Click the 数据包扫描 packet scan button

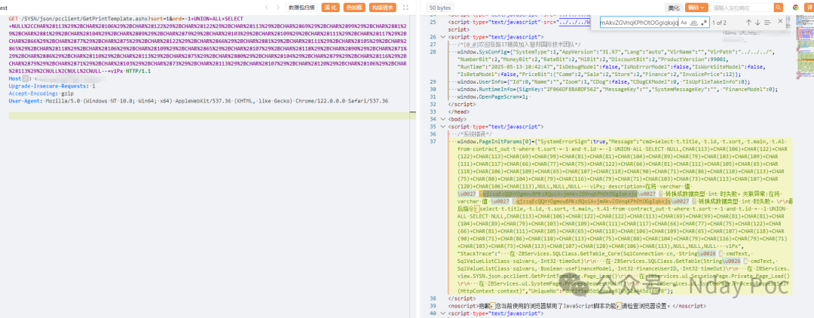click(301, 8)
